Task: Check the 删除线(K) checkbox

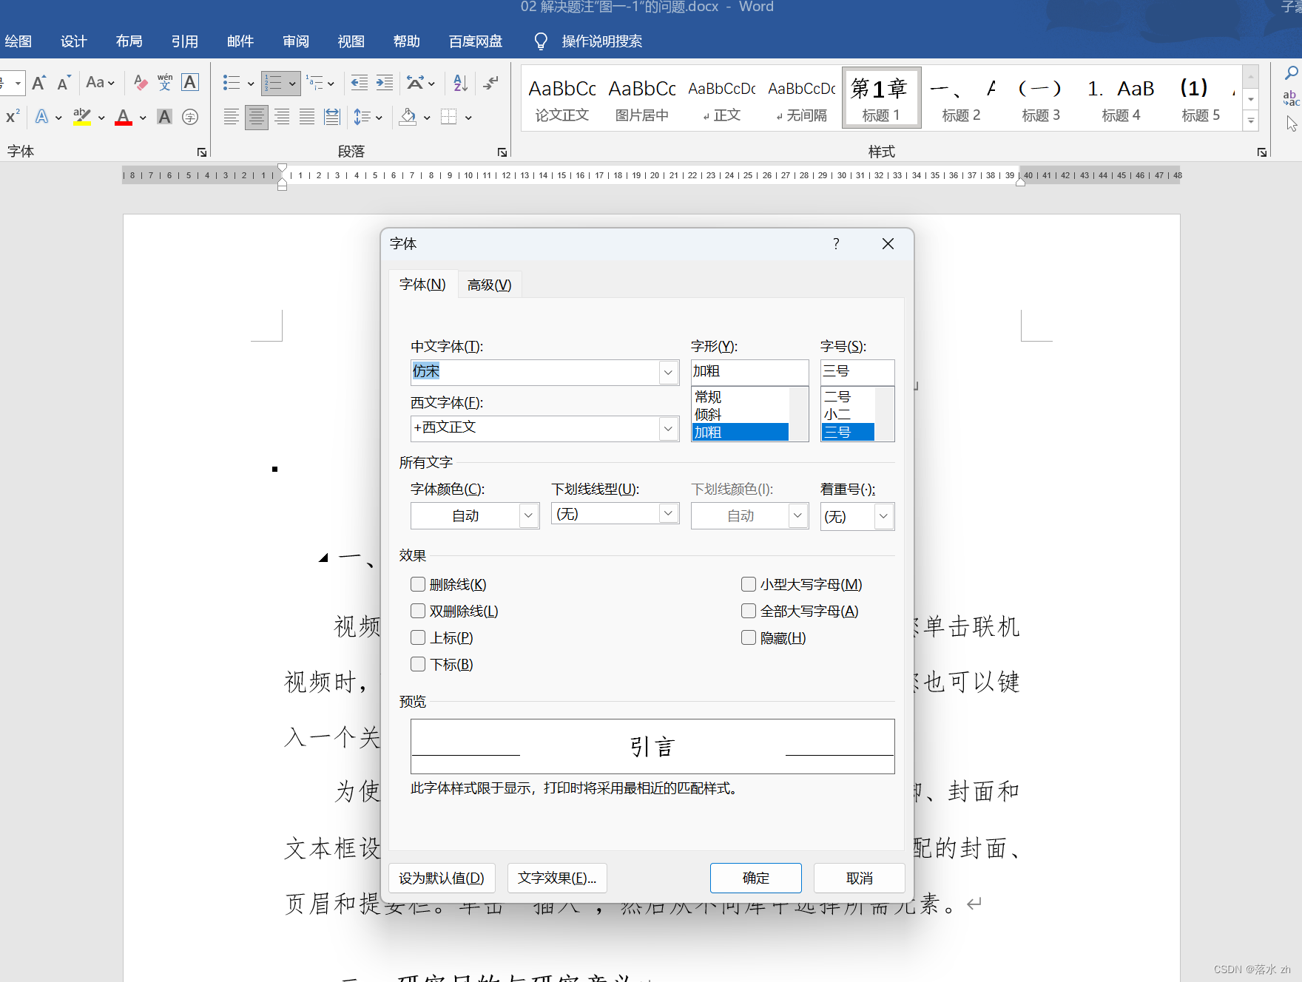Action: coord(418,584)
